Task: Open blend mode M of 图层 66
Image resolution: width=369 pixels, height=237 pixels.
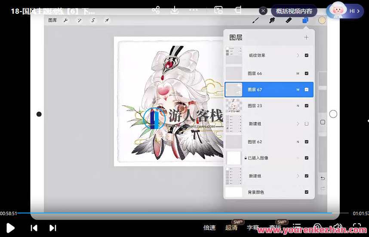Action: [x=298, y=73]
